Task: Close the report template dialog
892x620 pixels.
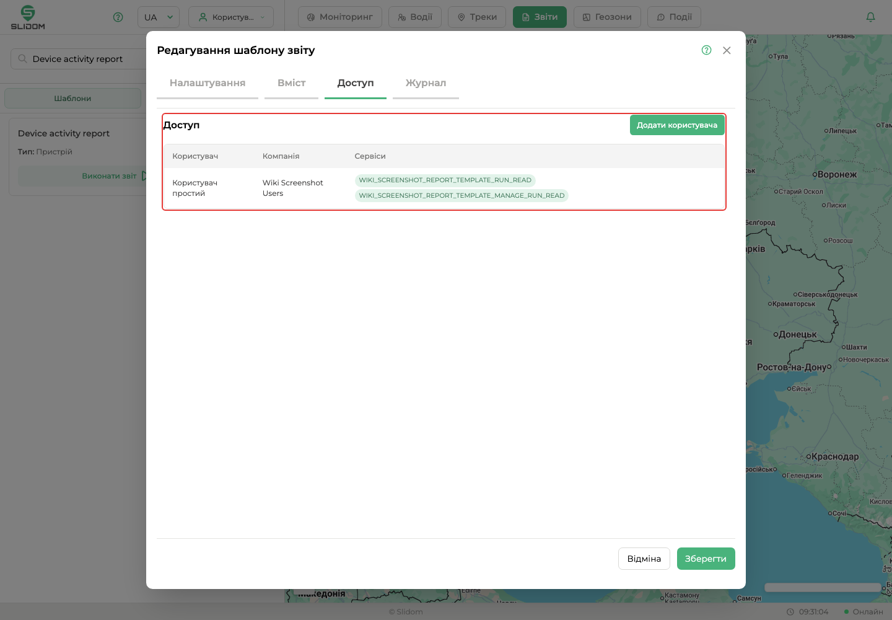Action: (727, 50)
